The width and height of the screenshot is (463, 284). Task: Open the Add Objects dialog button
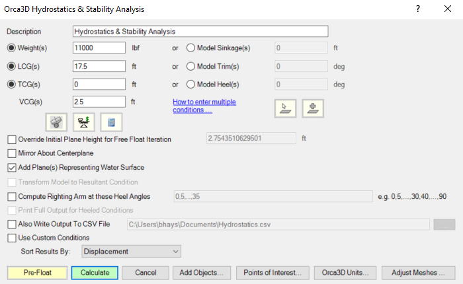201,273
